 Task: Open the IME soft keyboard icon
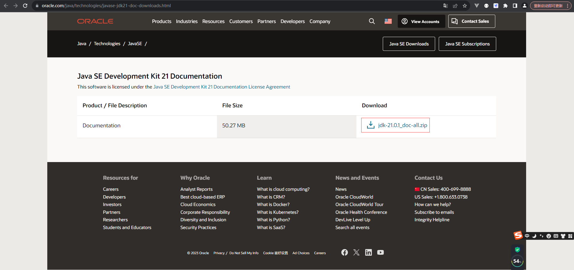[x=556, y=236]
